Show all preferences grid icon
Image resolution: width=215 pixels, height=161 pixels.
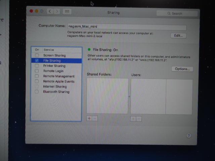(67, 11)
